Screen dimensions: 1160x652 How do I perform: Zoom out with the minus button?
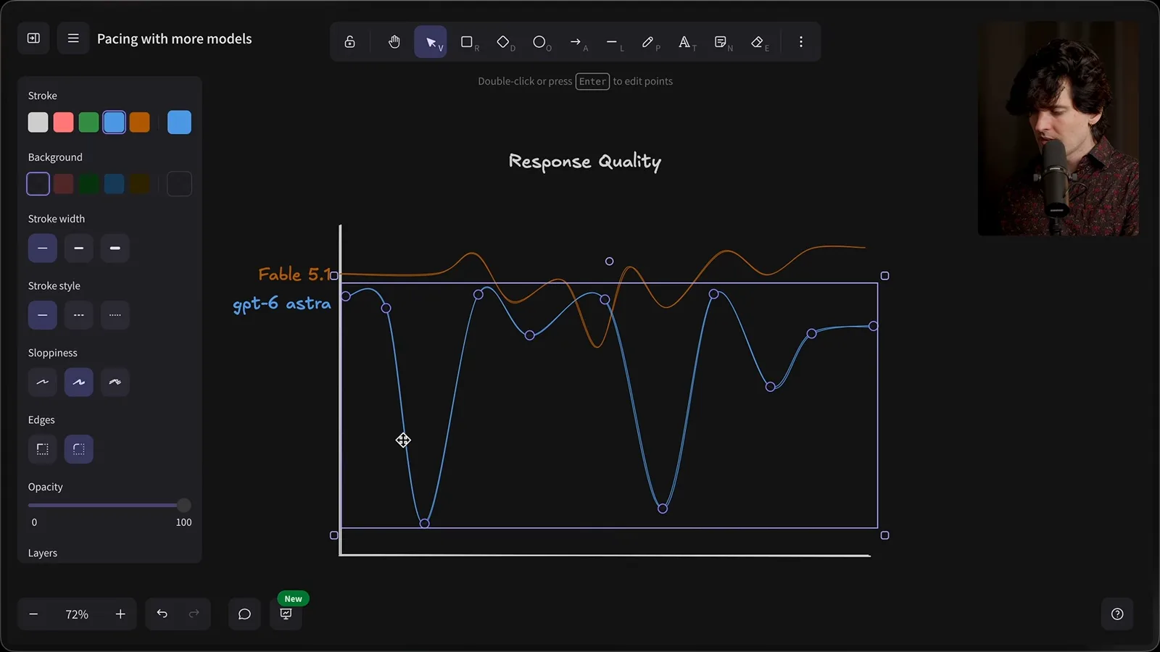pyautogui.click(x=33, y=614)
